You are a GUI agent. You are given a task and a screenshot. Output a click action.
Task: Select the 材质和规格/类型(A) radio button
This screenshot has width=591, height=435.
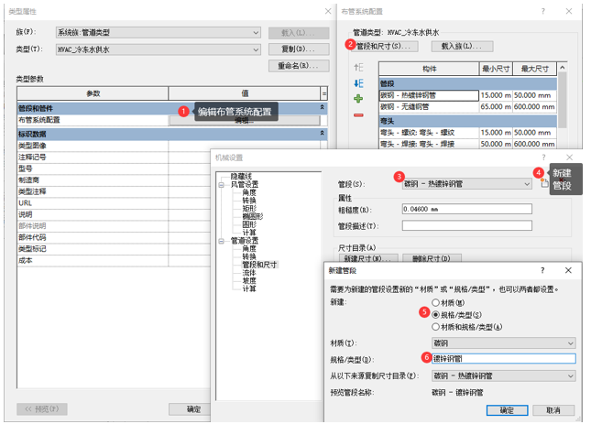pos(434,326)
